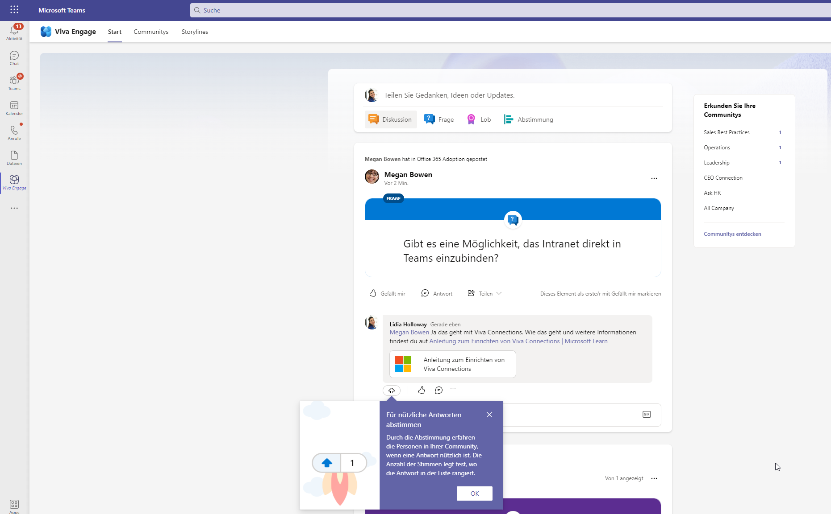The image size is (831, 514).
Task: Toggle thumbs-up on Lidia Holloway's reply
Action: click(x=421, y=391)
